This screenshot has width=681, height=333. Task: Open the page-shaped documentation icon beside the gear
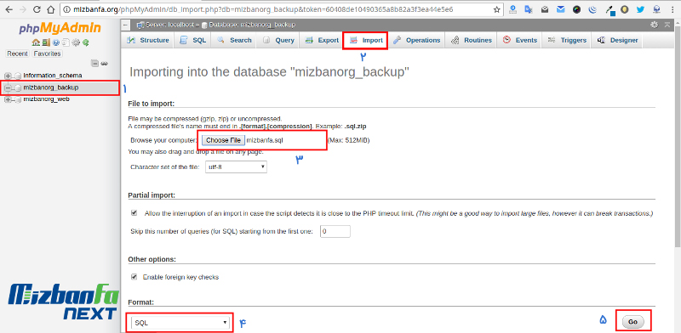coord(66,42)
